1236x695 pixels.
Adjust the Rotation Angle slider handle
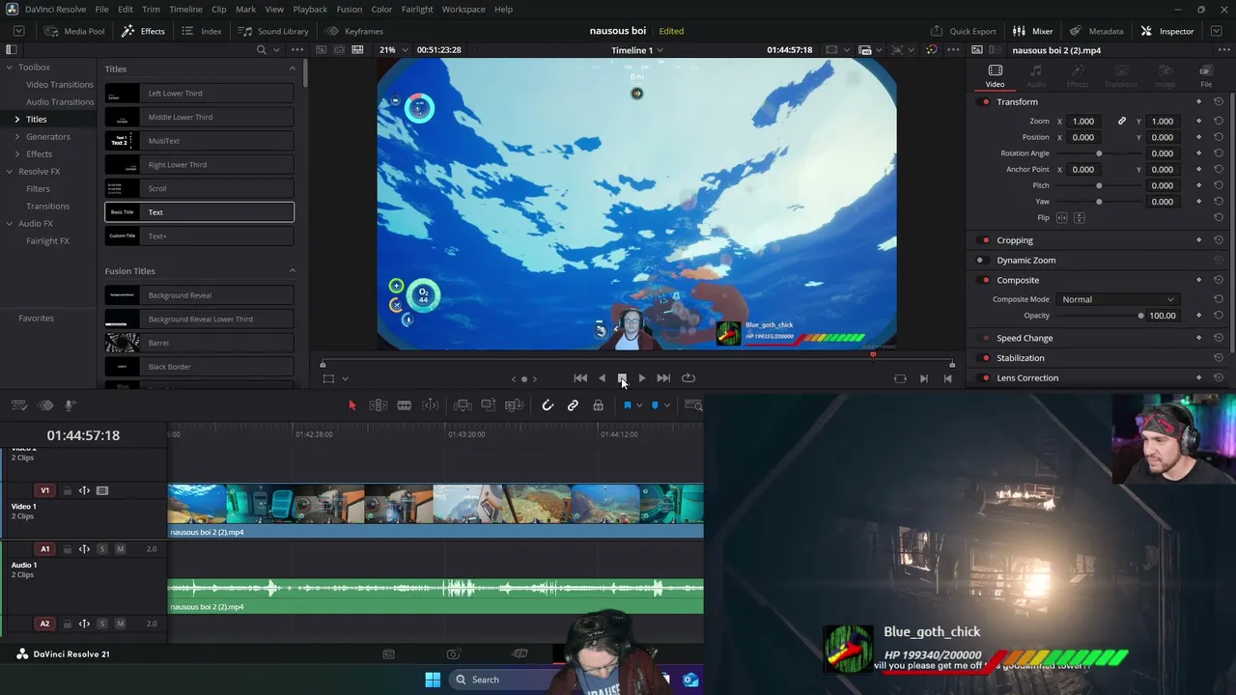pos(1099,153)
